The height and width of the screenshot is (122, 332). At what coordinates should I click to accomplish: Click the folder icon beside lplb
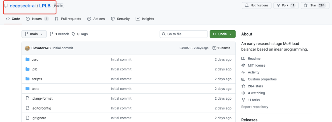point(27,69)
